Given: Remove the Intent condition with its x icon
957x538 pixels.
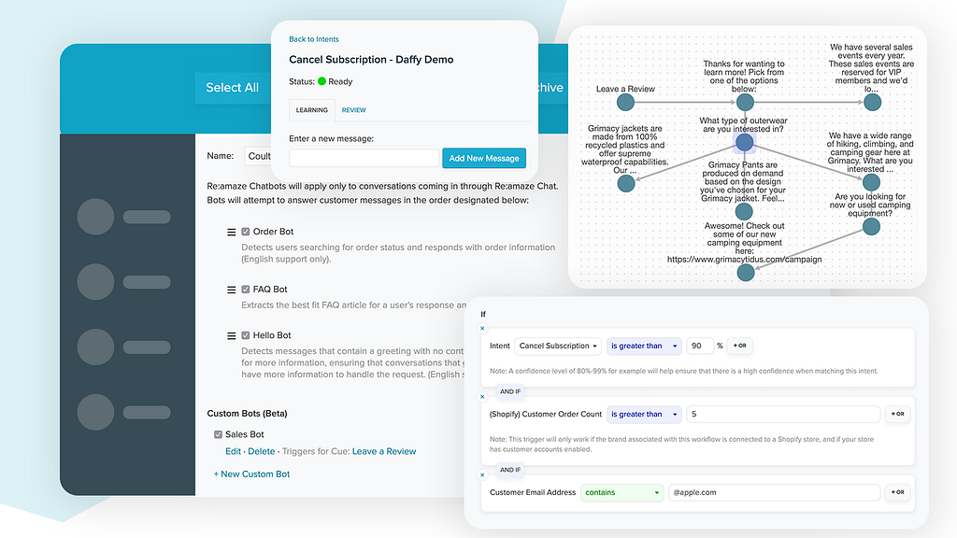Looking at the screenshot, I should coord(482,328).
